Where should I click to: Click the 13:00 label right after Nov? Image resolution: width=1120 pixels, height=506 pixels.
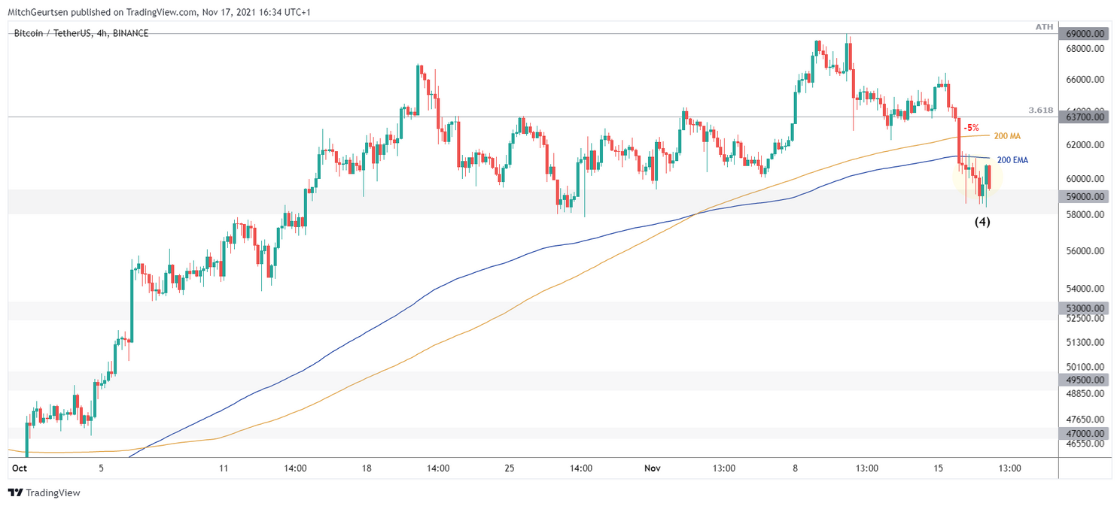point(723,468)
